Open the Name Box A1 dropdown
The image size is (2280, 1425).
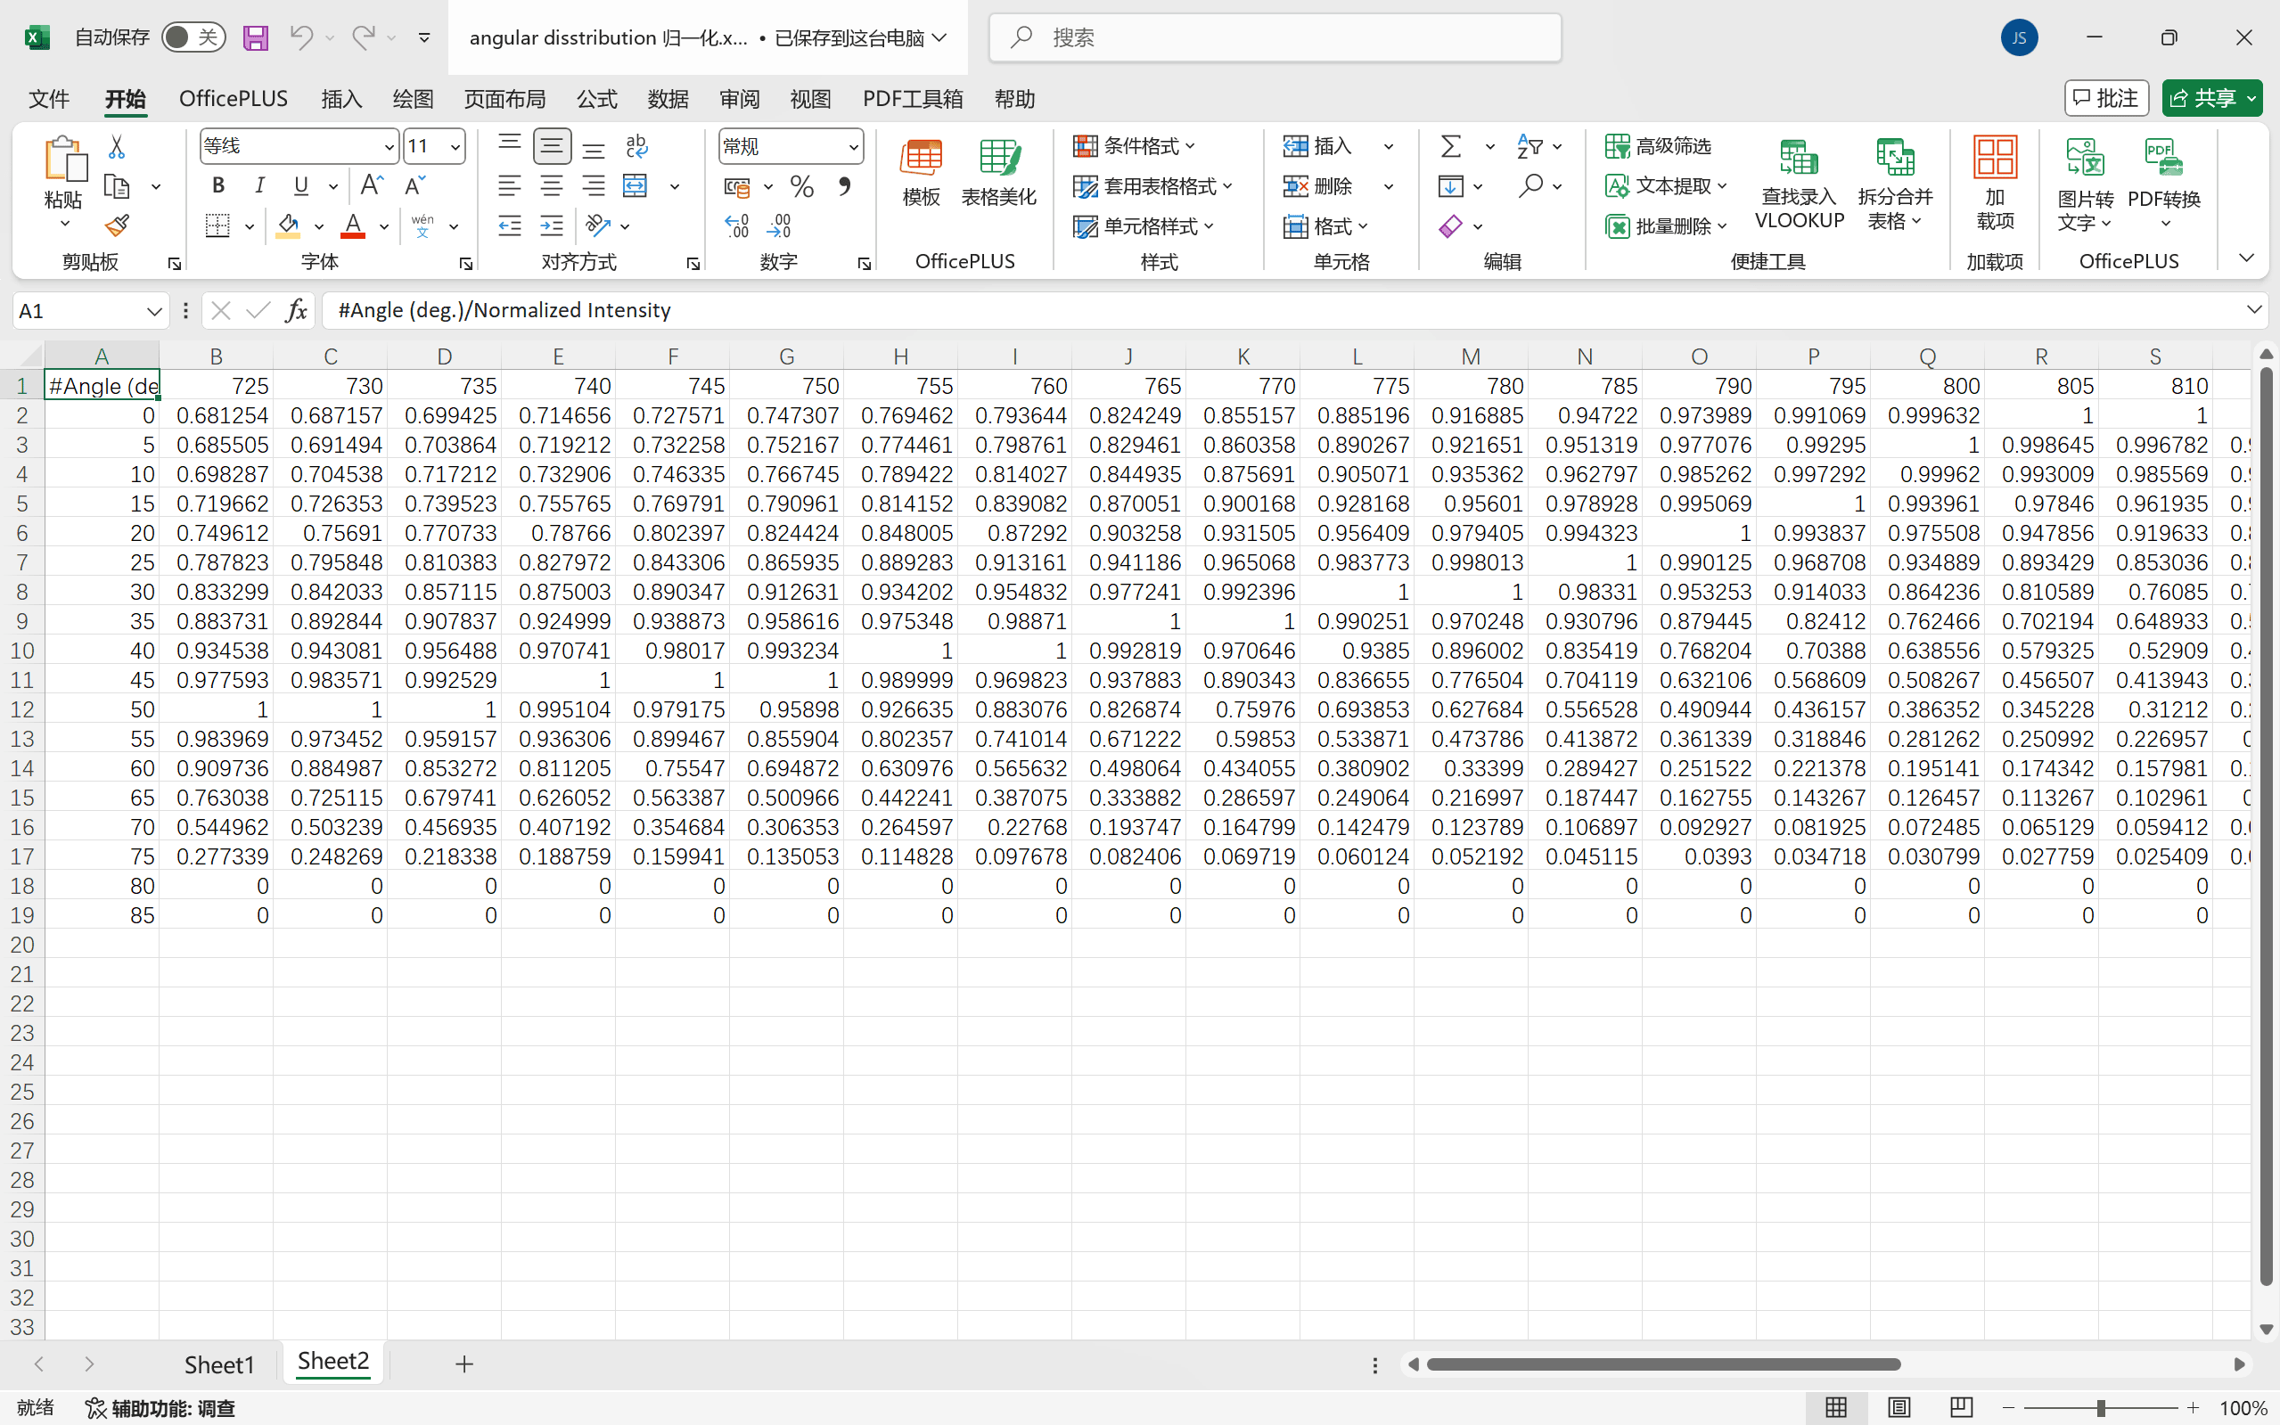[153, 311]
